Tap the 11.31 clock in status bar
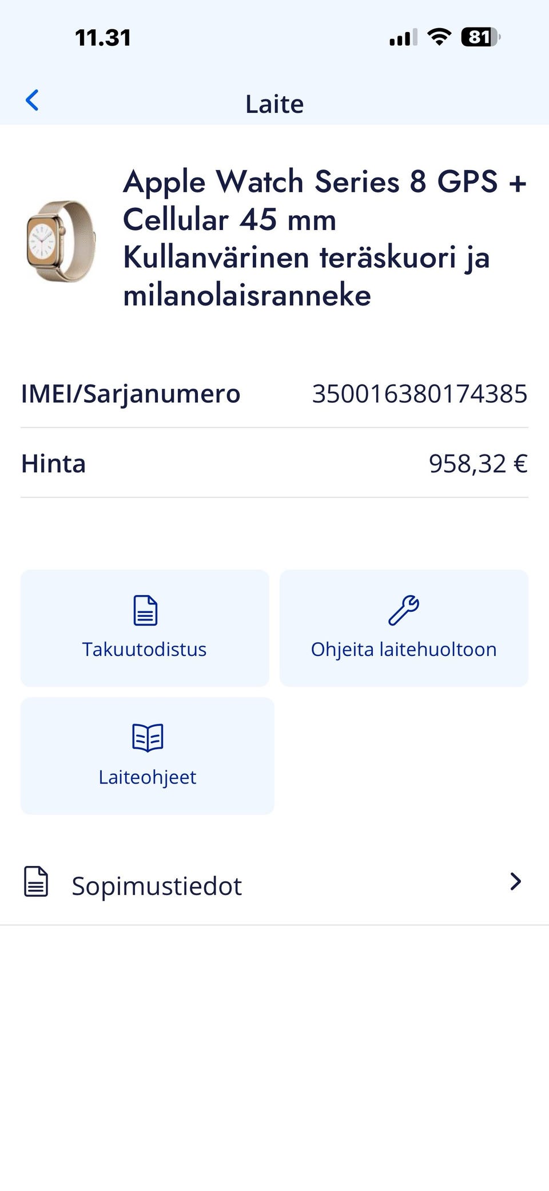Screen dimensions: 549x1191 click(x=103, y=38)
